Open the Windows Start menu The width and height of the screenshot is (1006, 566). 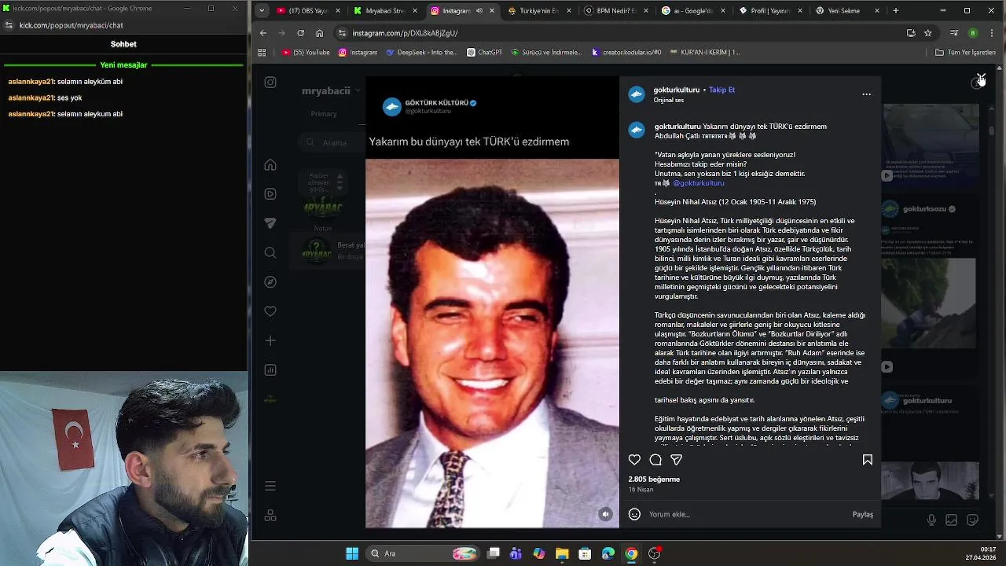point(352,553)
